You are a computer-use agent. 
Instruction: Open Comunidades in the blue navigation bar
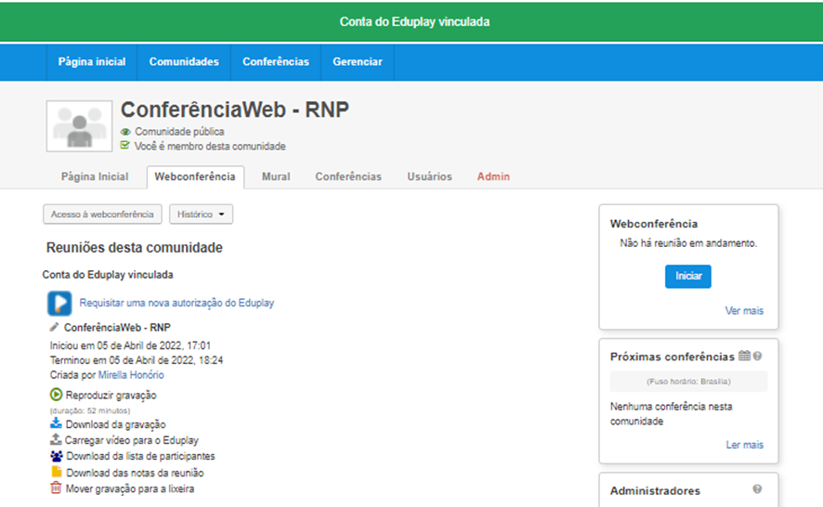(x=184, y=62)
